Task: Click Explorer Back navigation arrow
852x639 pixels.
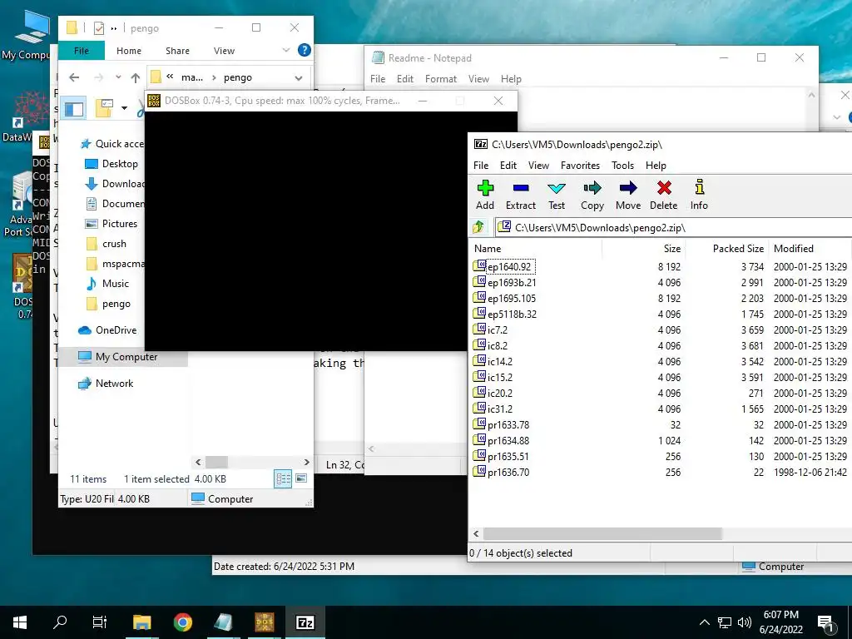Action: click(74, 77)
